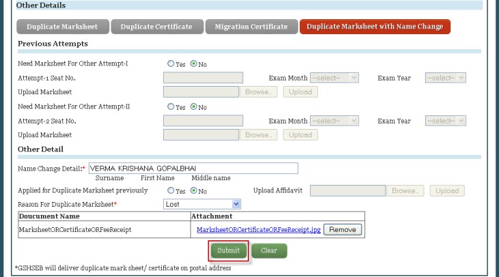The height and width of the screenshot is (277, 499).
Task: Open Reason For Duplicate Marksheet dropdown
Action: coord(203,204)
